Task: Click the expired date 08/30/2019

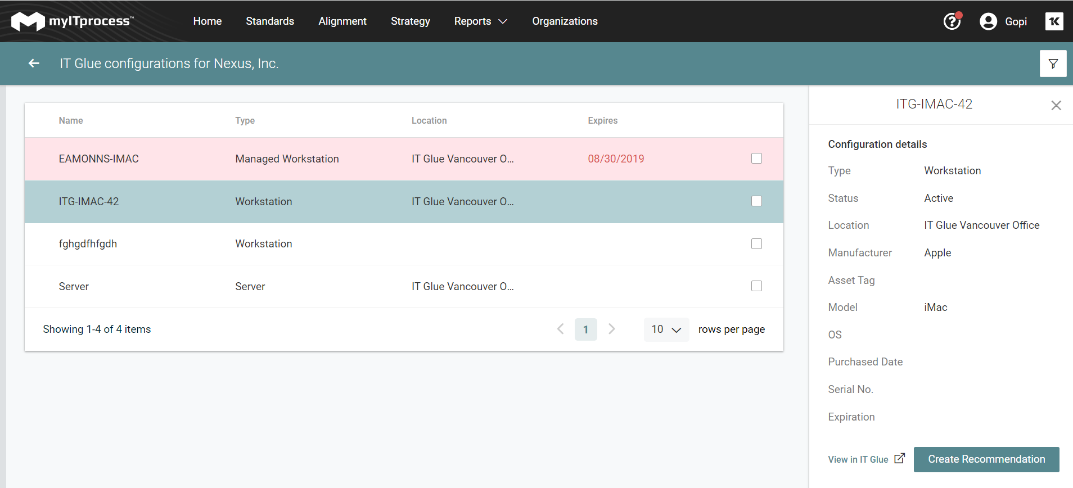Action: click(x=616, y=159)
